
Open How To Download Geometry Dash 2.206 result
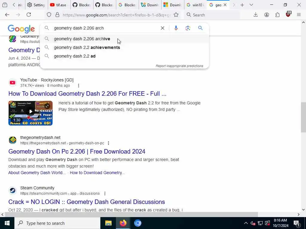[87, 94]
